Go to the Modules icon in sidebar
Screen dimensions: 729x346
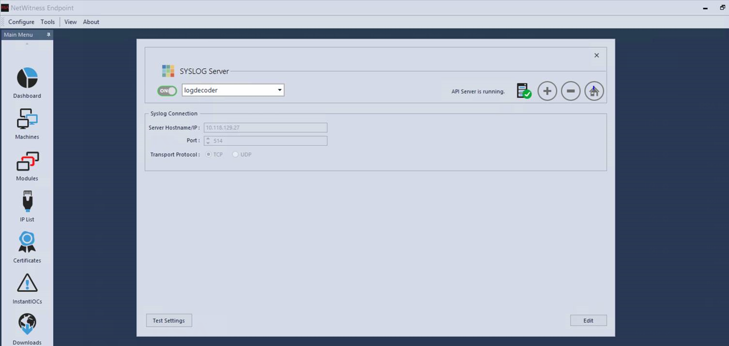pos(27,161)
